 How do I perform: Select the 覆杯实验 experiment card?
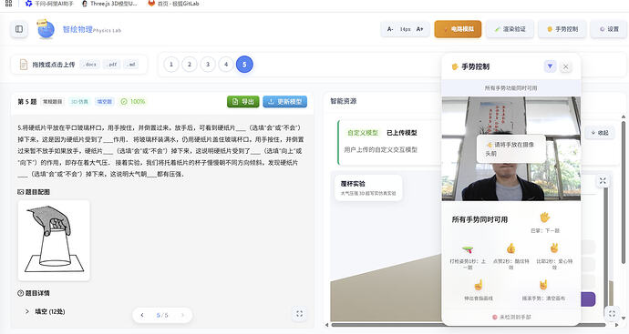coord(368,187)
